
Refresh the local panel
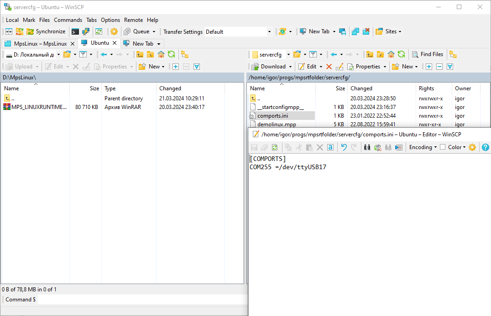[x=171, y=55]
